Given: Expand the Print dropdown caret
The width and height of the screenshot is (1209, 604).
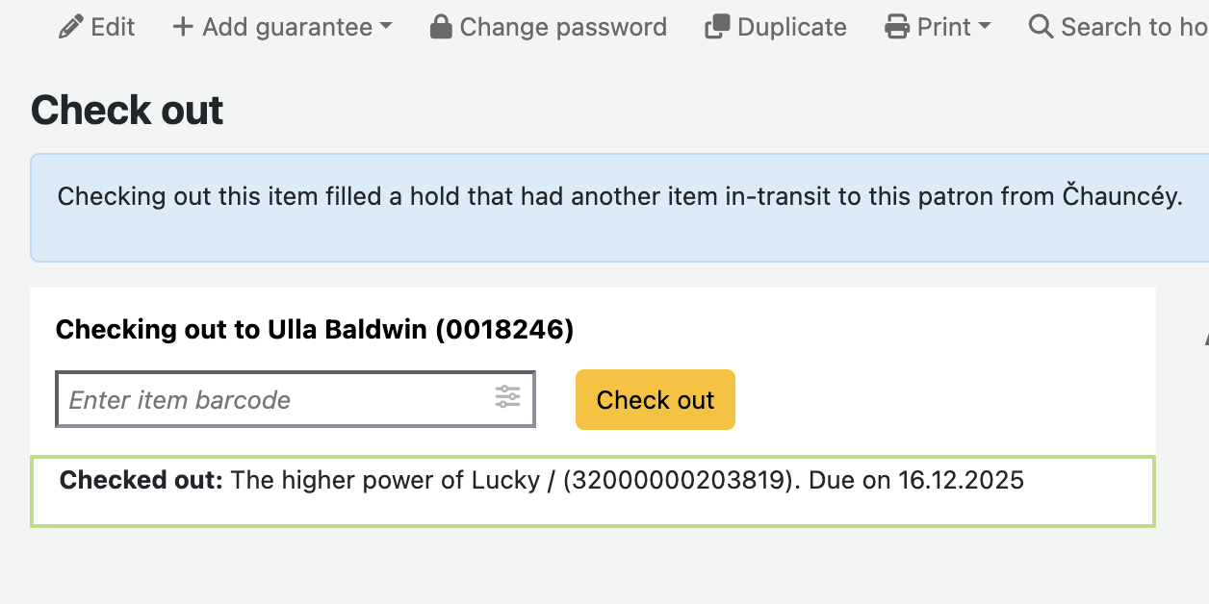Looking at the screenshot, I should point(984,27).
